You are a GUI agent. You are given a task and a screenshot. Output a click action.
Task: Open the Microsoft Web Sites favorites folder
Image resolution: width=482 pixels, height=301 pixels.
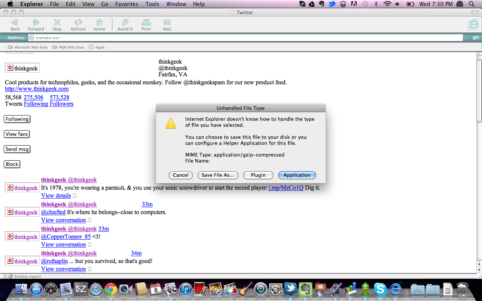point(28,47)
